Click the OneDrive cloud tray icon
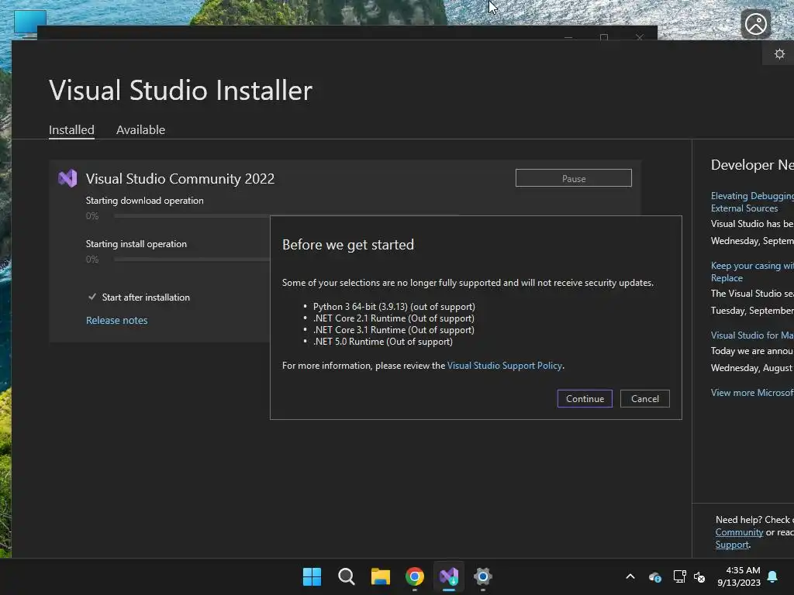 click(x=654, y=576)
